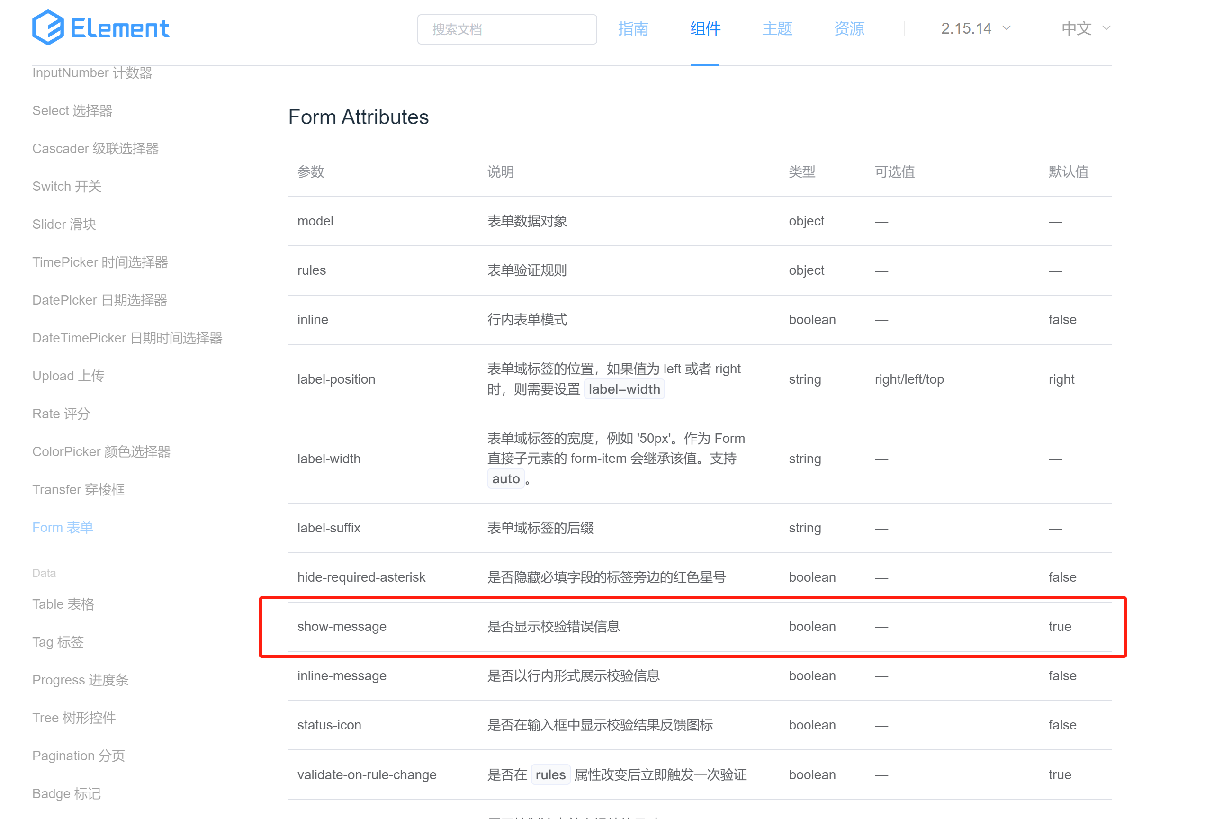Click the auto code tag in label-width description
The height and width of the screenshot is (819, 1232).
click(505, 478)
